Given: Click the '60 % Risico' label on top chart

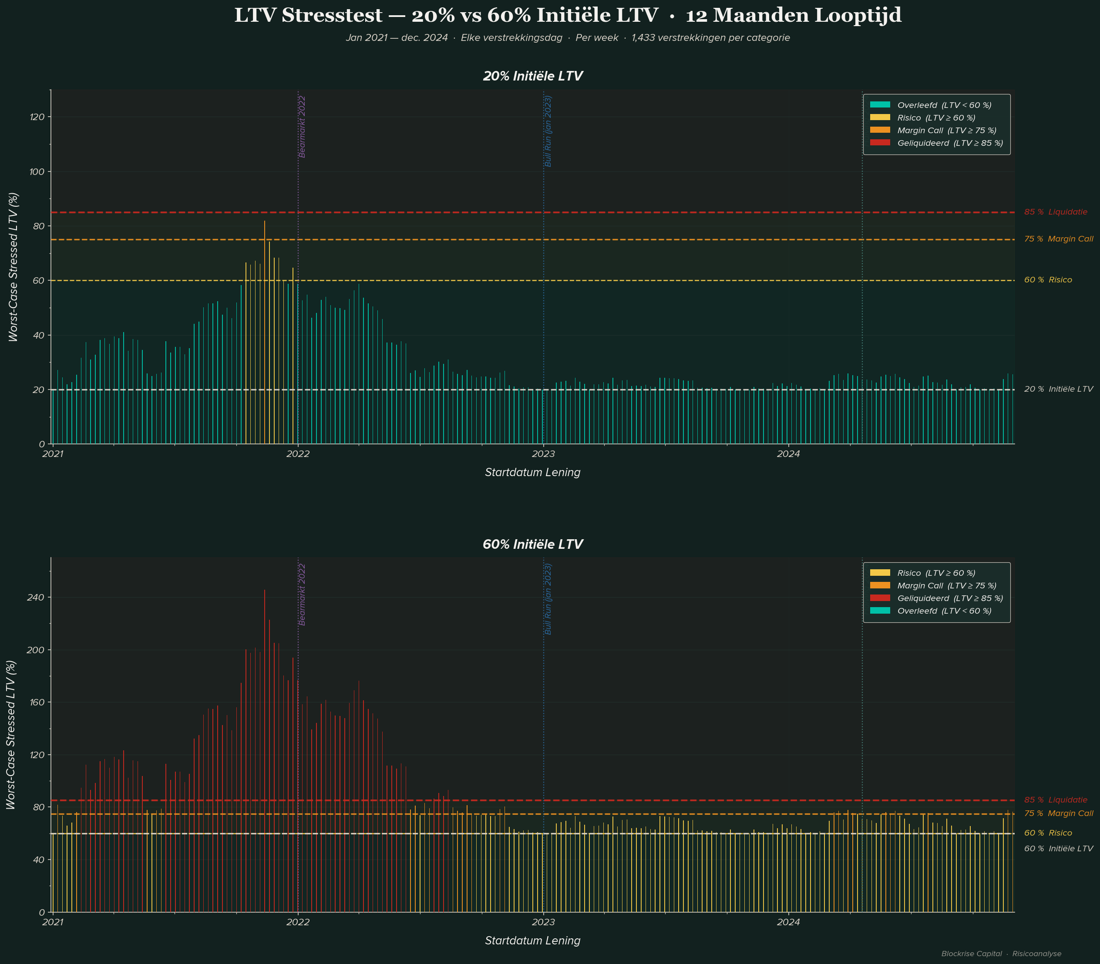Looking at the screenshot, I should [1048, 280].
